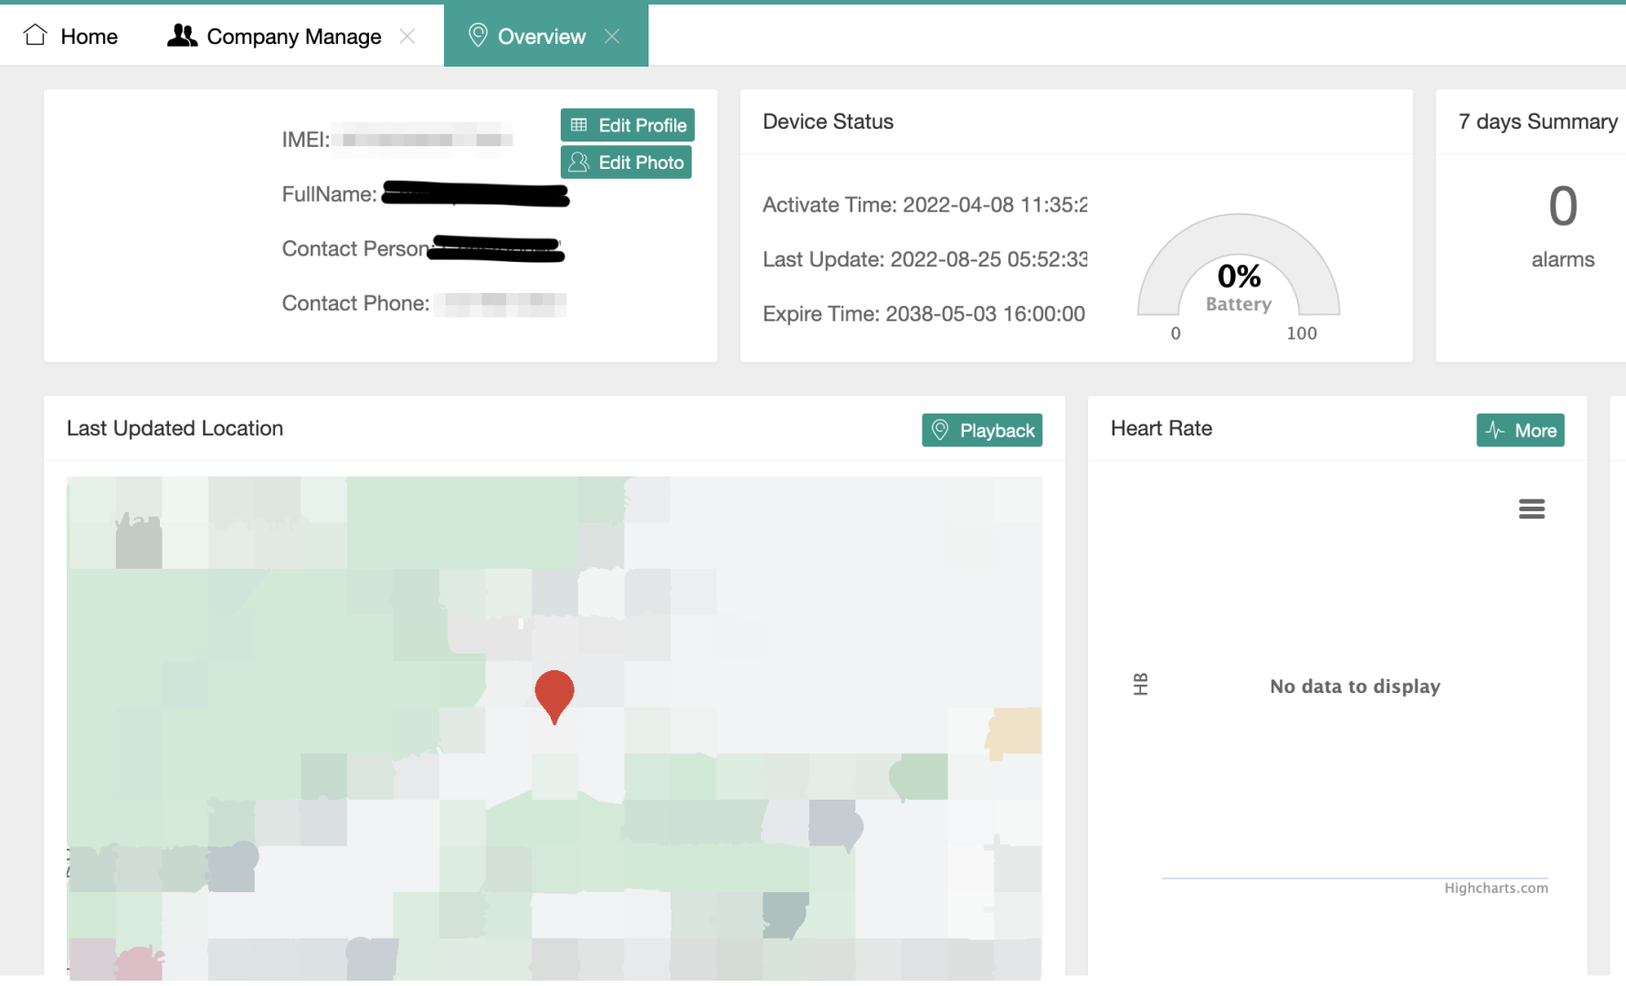Viewport: 1626px width, 986px height.
Task: Open the Highcharts.com credit link
Action: pos(1495,888)
